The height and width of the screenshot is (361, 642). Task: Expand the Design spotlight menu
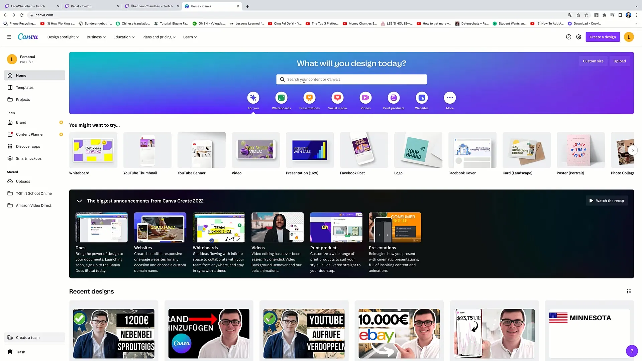click(x=63, y=37)
